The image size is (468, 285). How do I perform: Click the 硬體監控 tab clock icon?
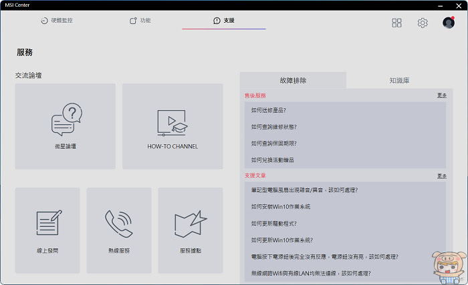(44, 21)
